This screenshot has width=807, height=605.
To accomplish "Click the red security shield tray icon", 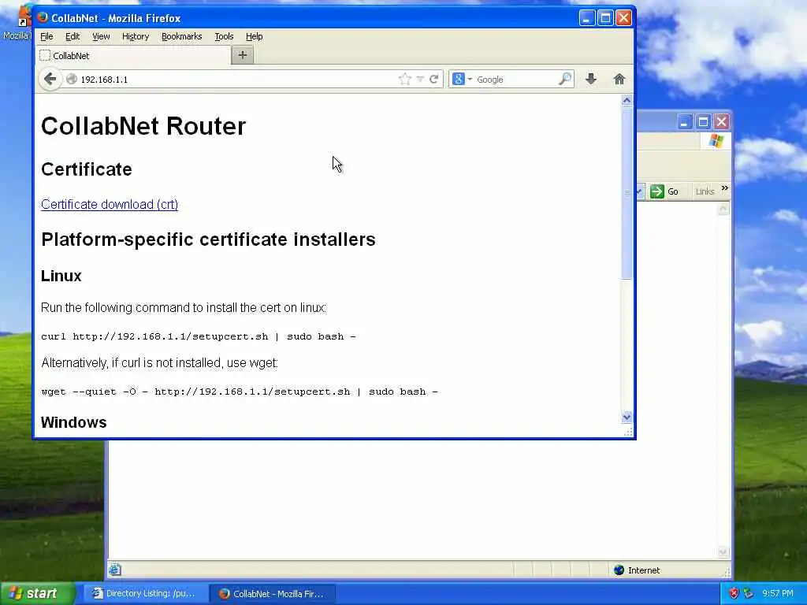I will pyautogui.click(x=734, y=594).
